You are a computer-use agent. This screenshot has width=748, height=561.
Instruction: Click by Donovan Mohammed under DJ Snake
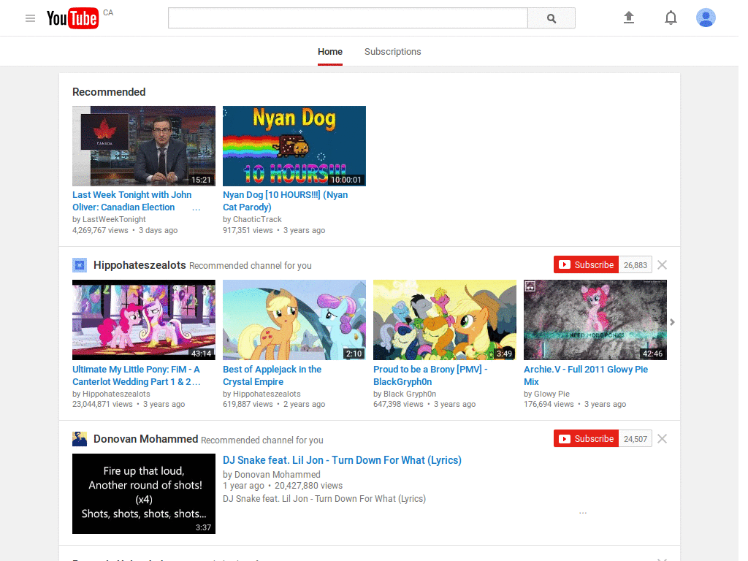(x=272, y=475)
